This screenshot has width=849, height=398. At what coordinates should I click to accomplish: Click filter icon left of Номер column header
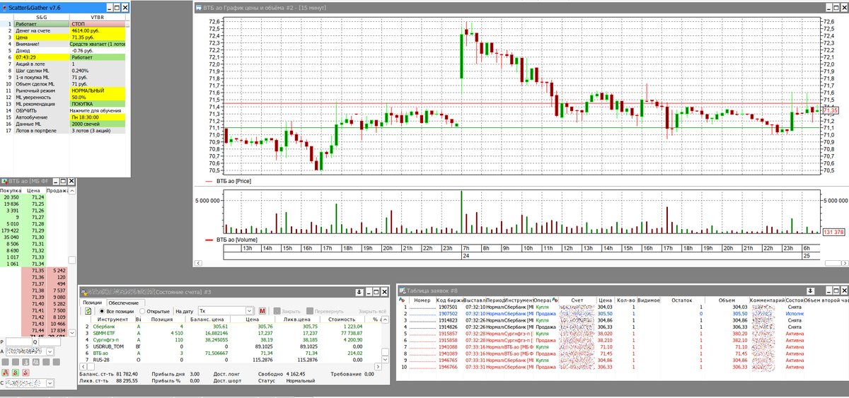click(x=401, y=300)
